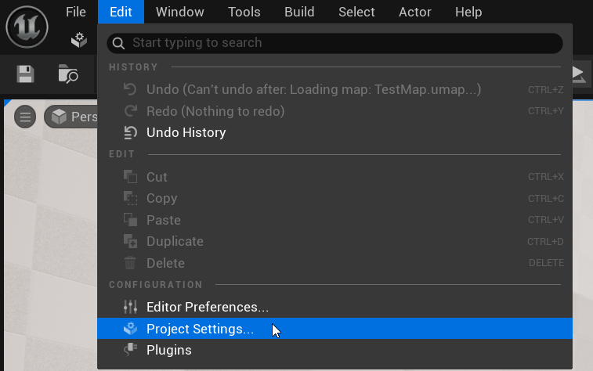The width and height of the screenshot is (593, 371).
Task: Open the Actor menu
Action: click(415, 12)
